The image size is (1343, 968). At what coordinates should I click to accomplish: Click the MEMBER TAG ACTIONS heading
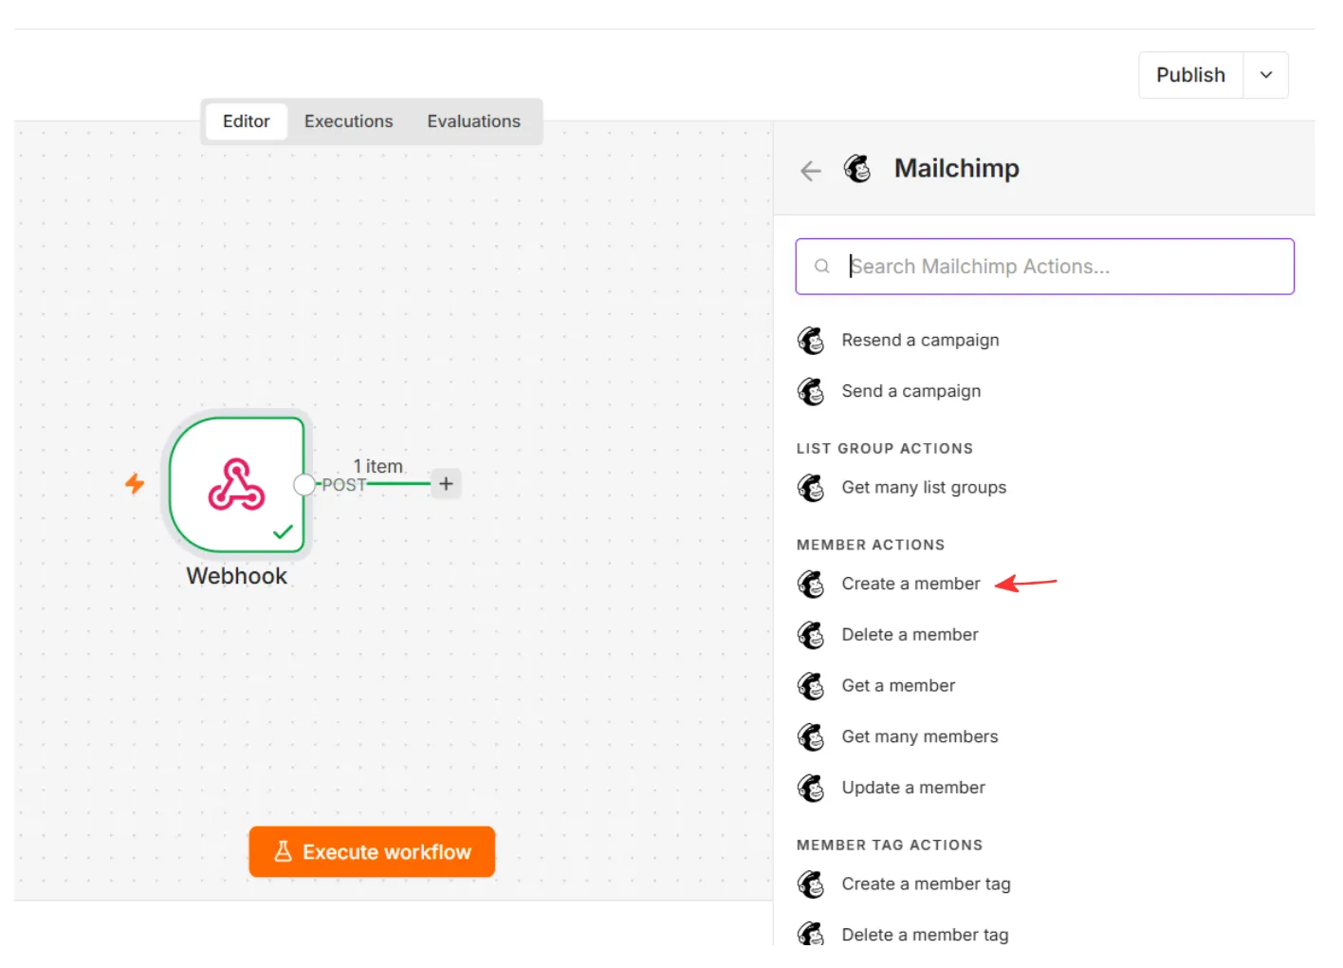point(890,846)
